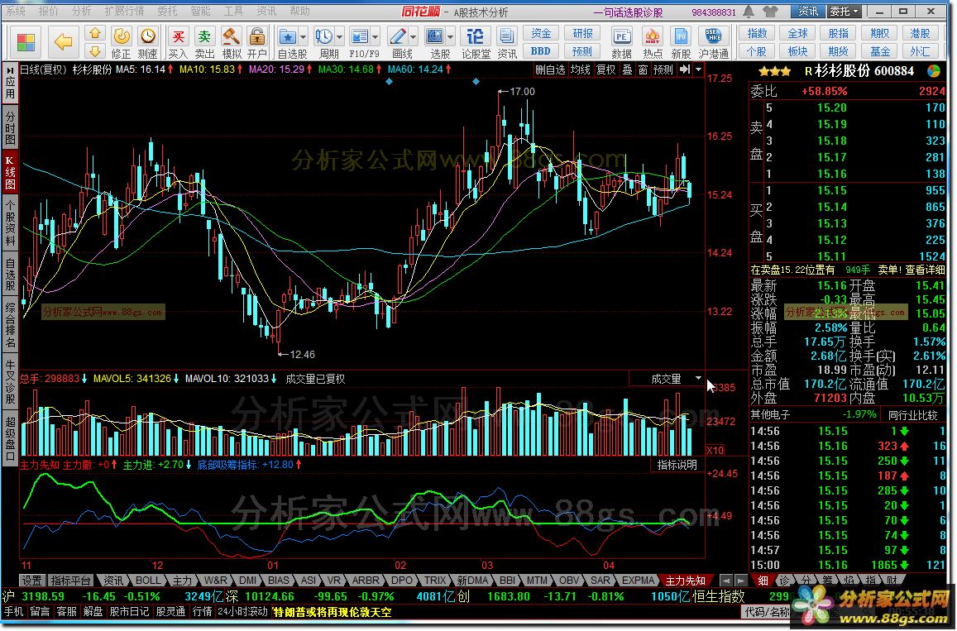Expand the dropdown arrow after the jump-to-end icon

tap(698, 69)
